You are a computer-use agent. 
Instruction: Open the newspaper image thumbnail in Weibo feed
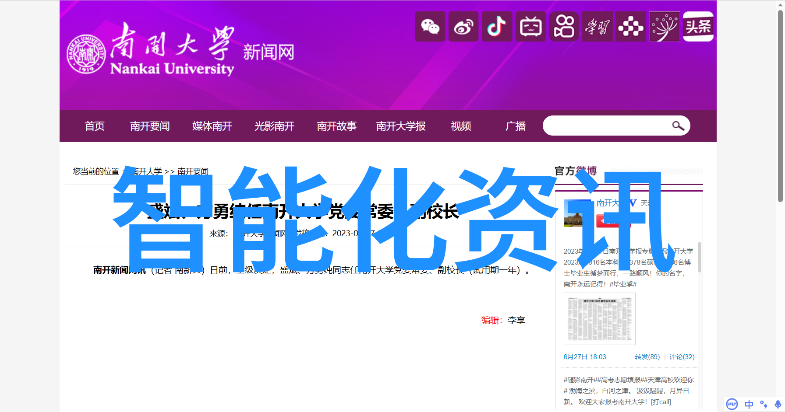pos(600,319)
